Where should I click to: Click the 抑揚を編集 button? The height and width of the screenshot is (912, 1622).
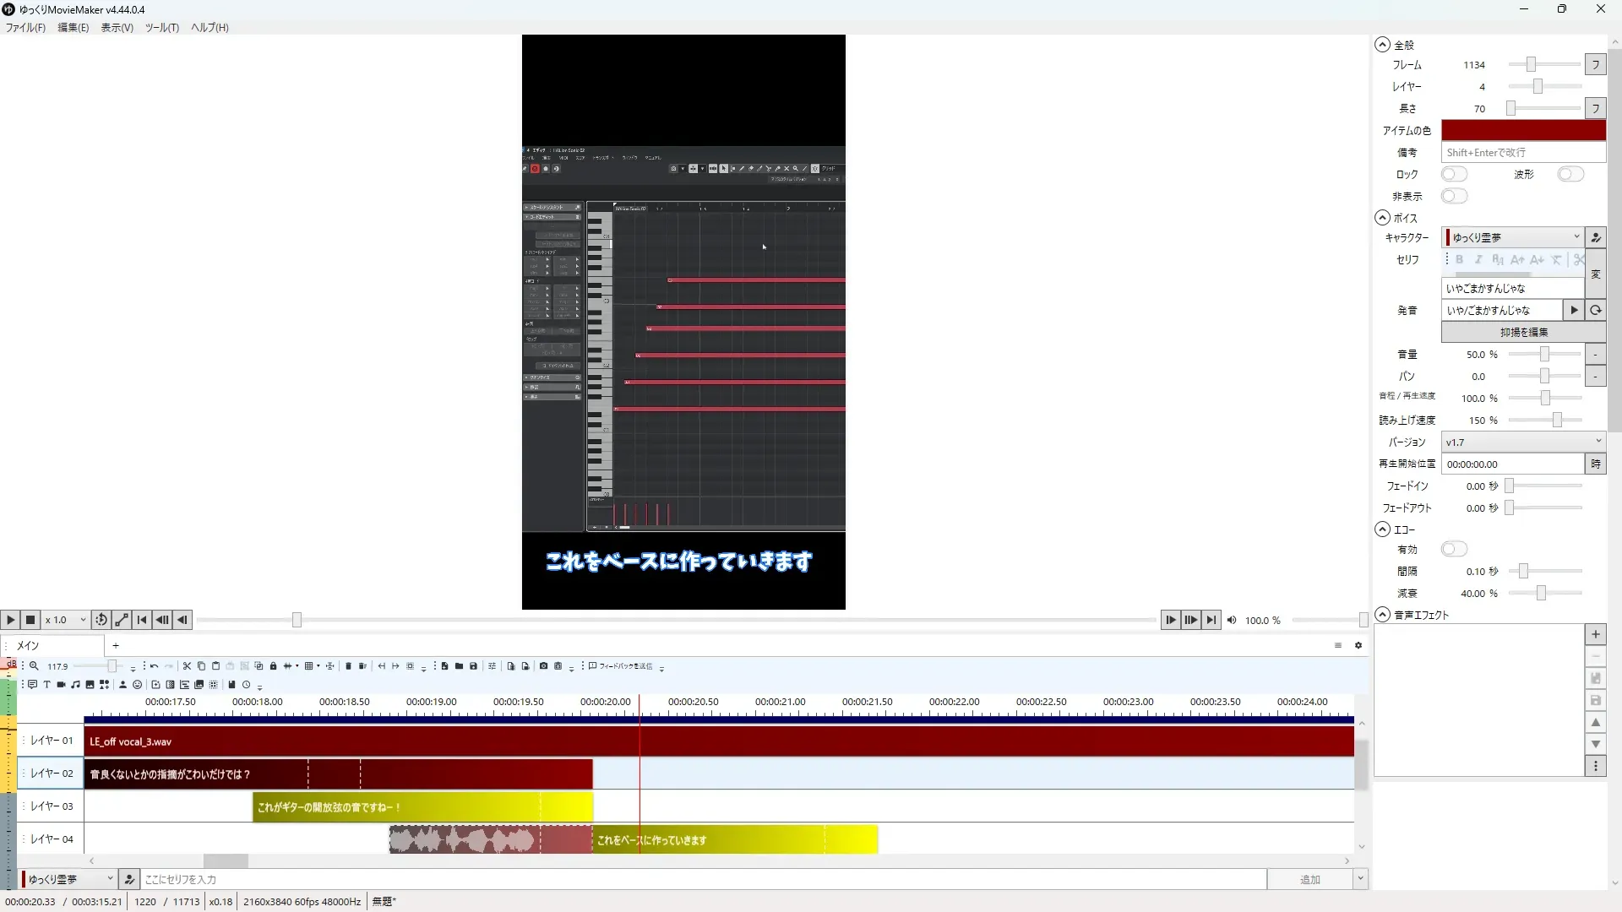[x=1523, y=332]
